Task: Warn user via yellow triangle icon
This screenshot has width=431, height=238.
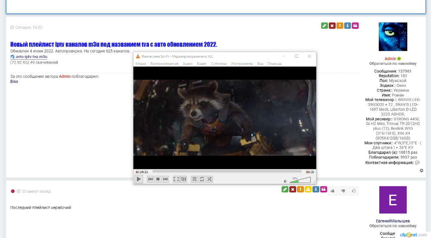Action: click(x=308, y=189)
